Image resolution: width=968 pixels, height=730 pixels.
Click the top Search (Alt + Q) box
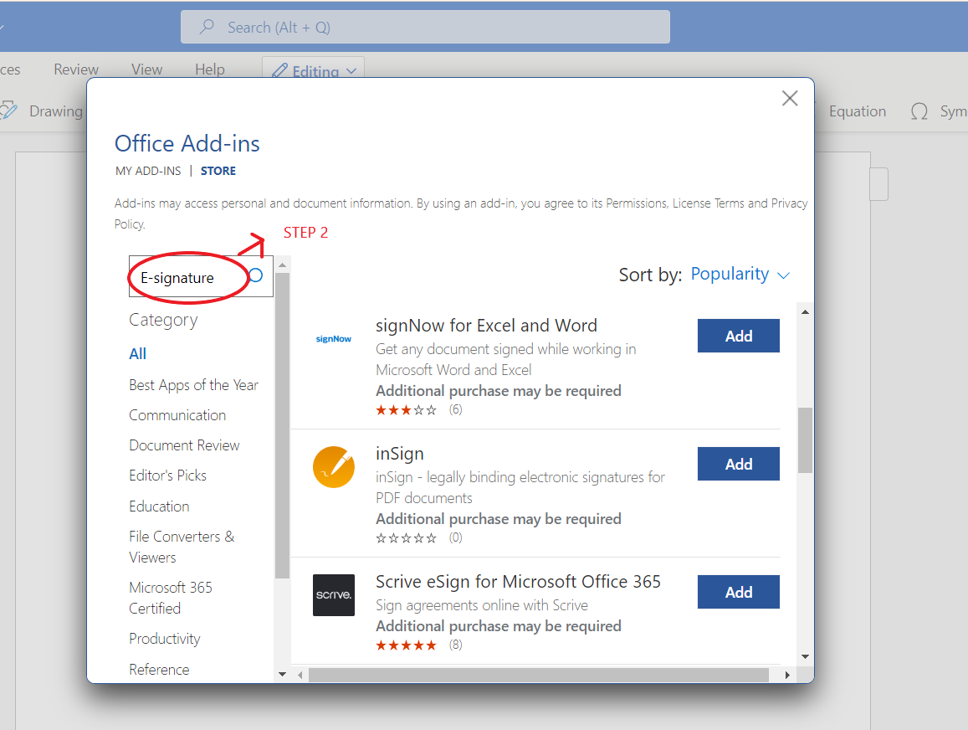425,27
